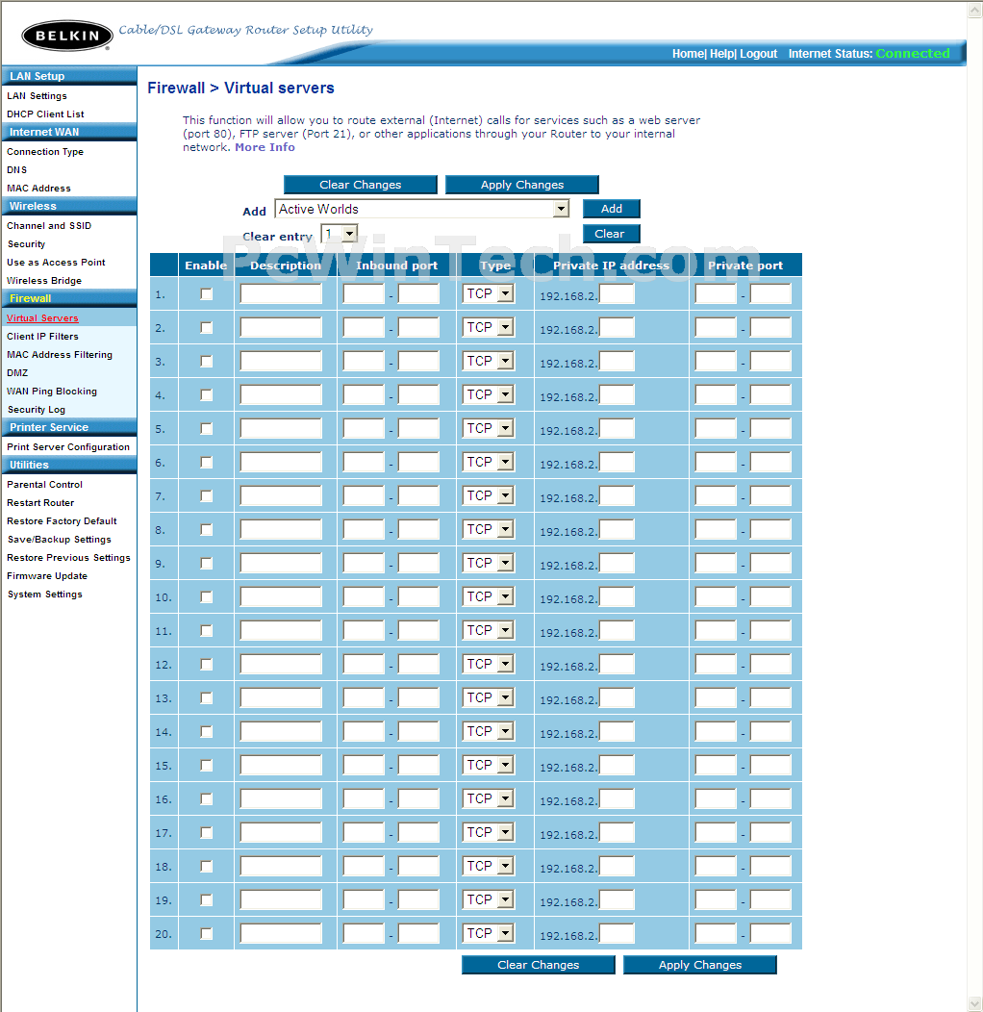Expand the Type selector on row 17
Screen dimensions: 983x1012
point(489,832)
